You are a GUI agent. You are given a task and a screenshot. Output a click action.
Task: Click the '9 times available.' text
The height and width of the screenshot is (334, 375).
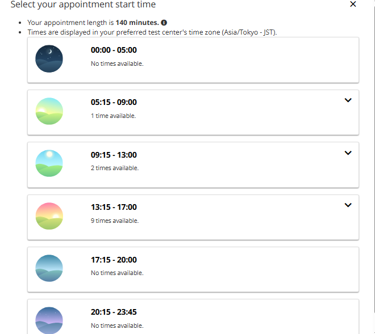pyautogui.click(x=115, y=221)
